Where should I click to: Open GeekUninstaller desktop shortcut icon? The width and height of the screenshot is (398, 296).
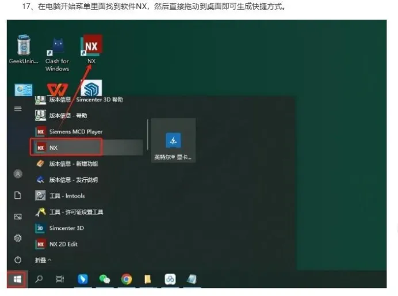(x=24, y=45)
